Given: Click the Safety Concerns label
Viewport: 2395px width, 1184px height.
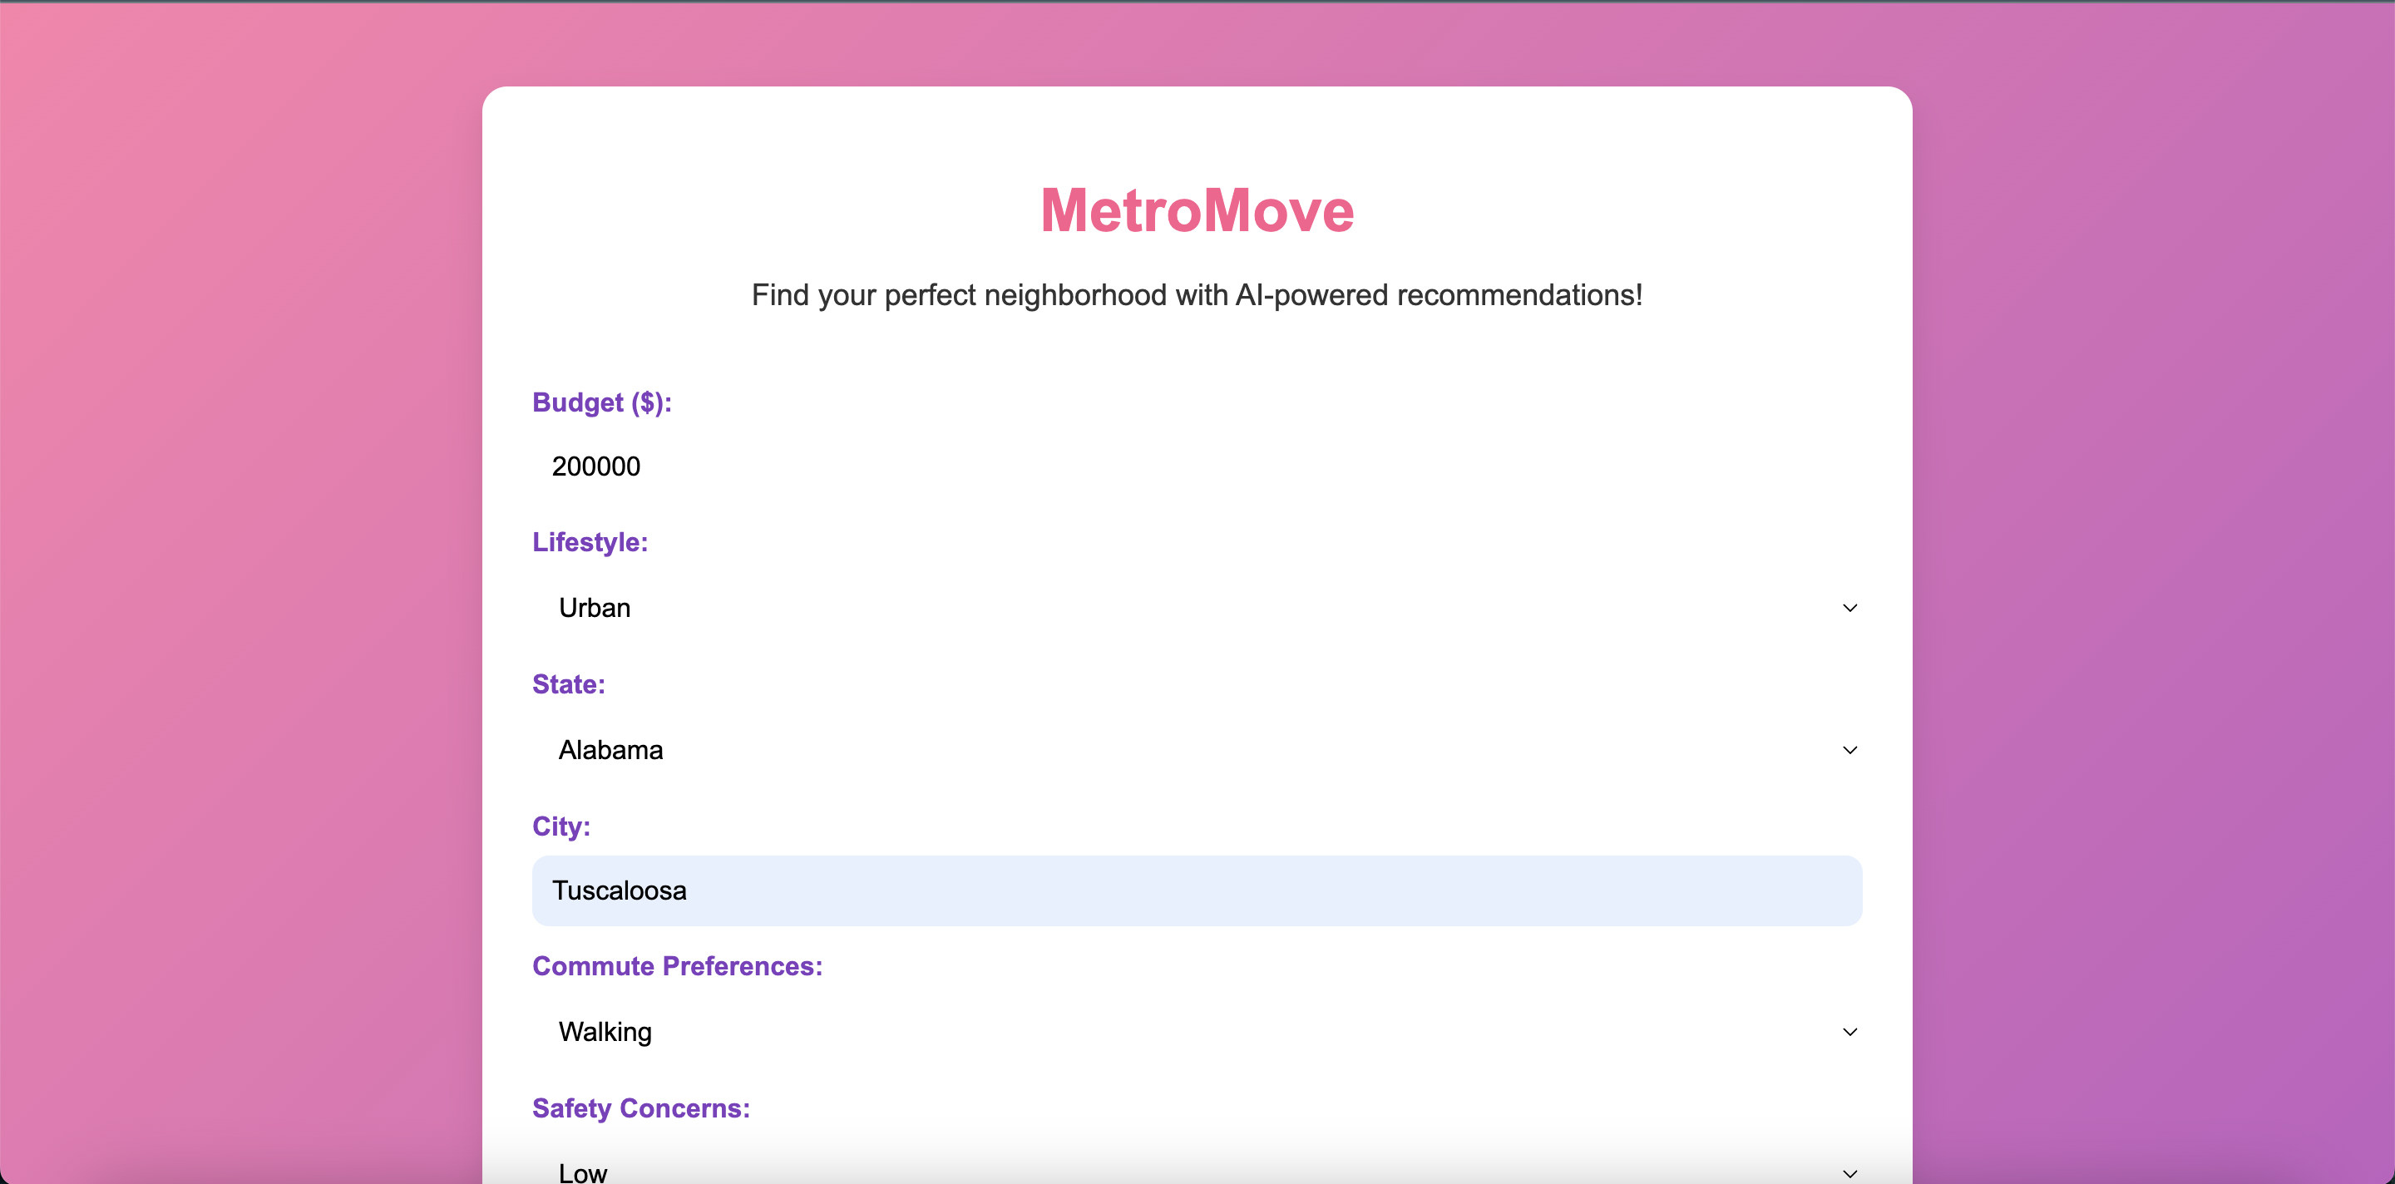Looking at the screenshot, I should tap(640, 1108).
